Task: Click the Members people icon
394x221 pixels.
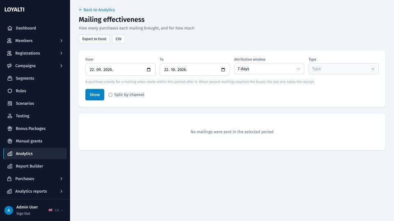Action: click(x=9, y=41)
